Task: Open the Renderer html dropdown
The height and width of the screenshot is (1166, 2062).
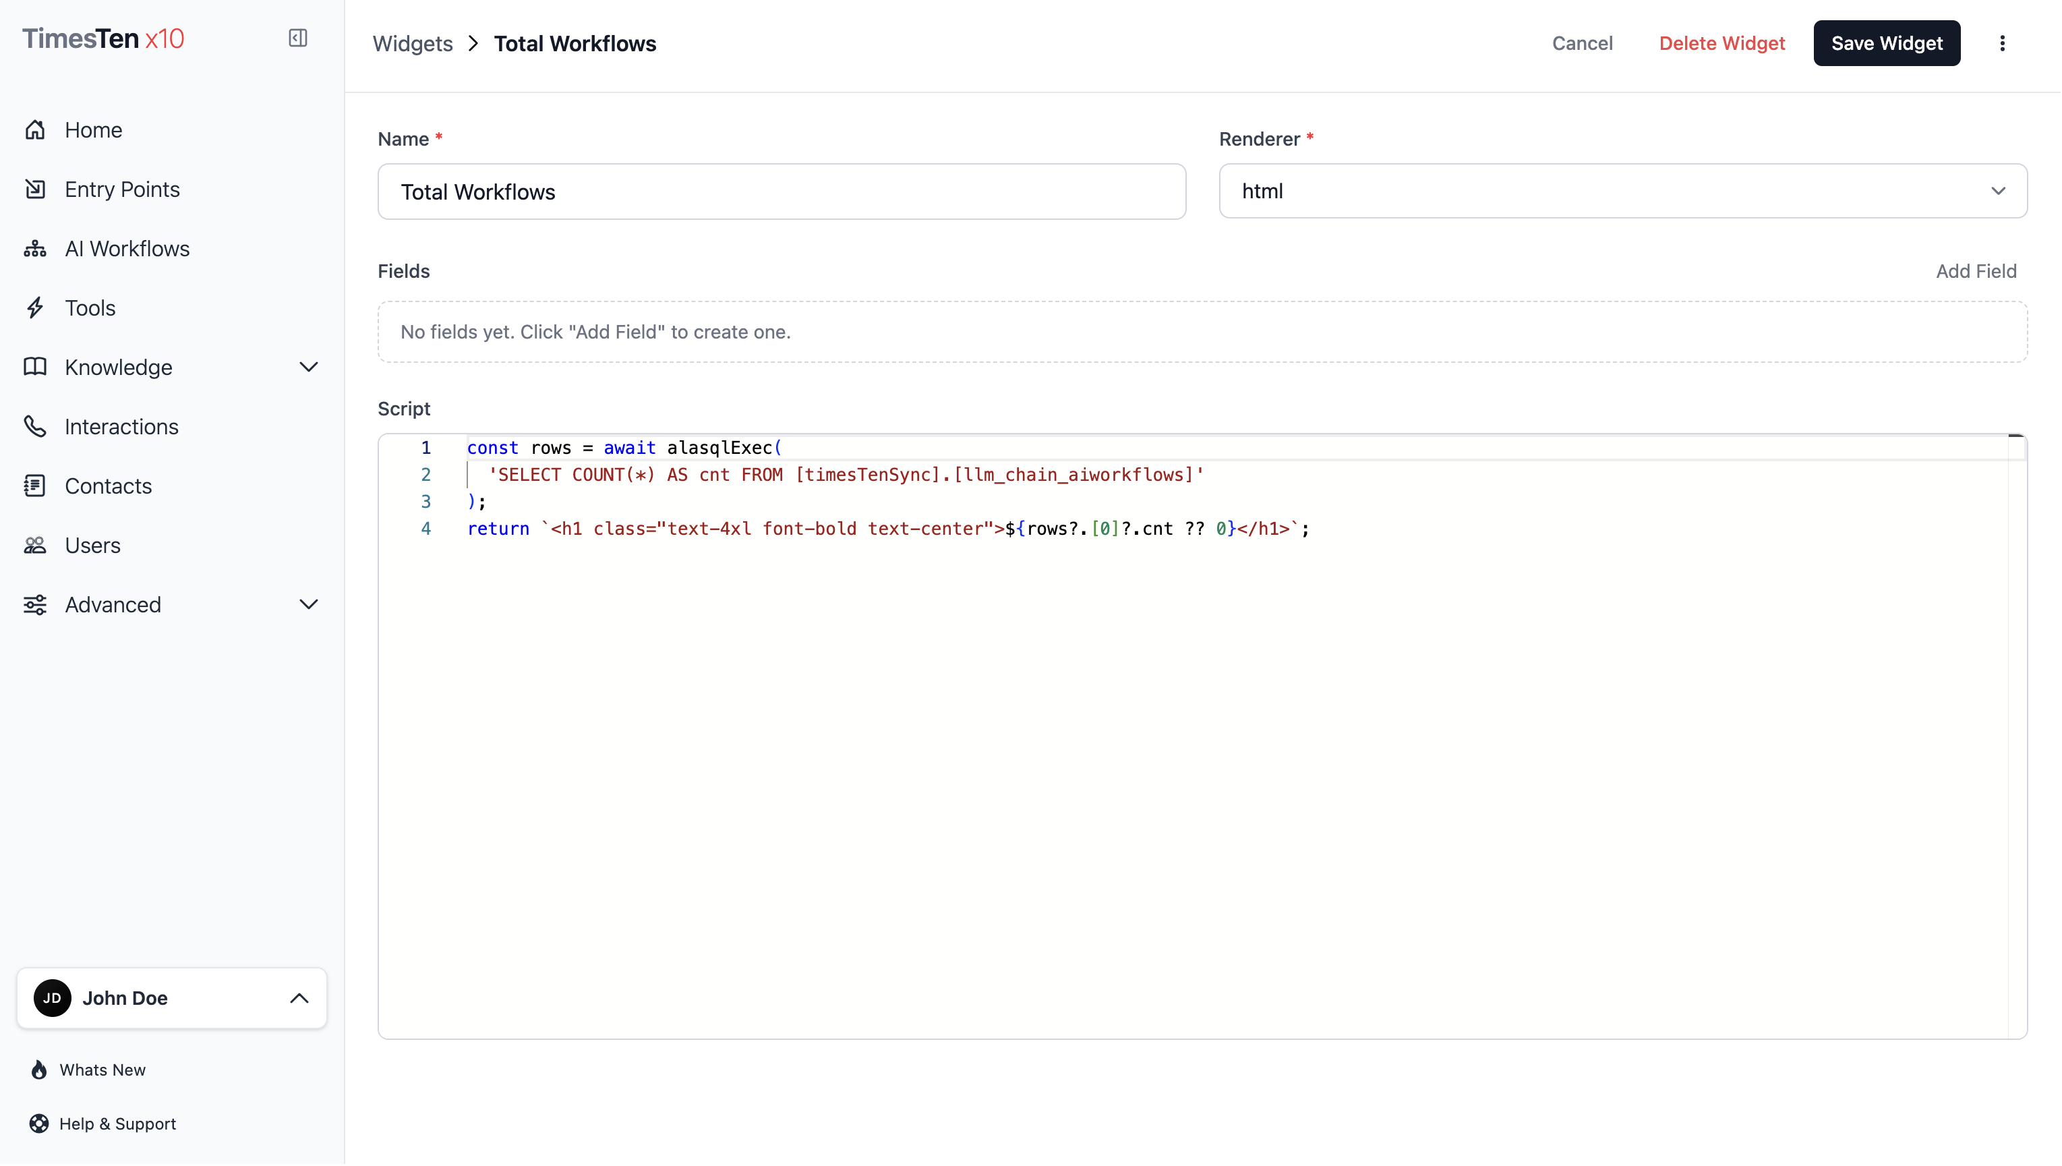Action: 1622,192
